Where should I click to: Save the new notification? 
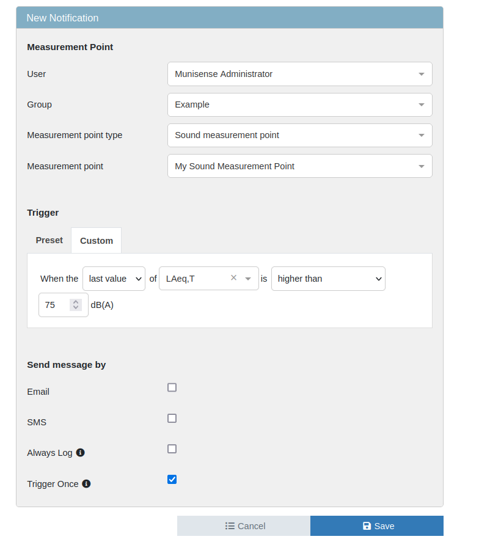click(377, 526)
